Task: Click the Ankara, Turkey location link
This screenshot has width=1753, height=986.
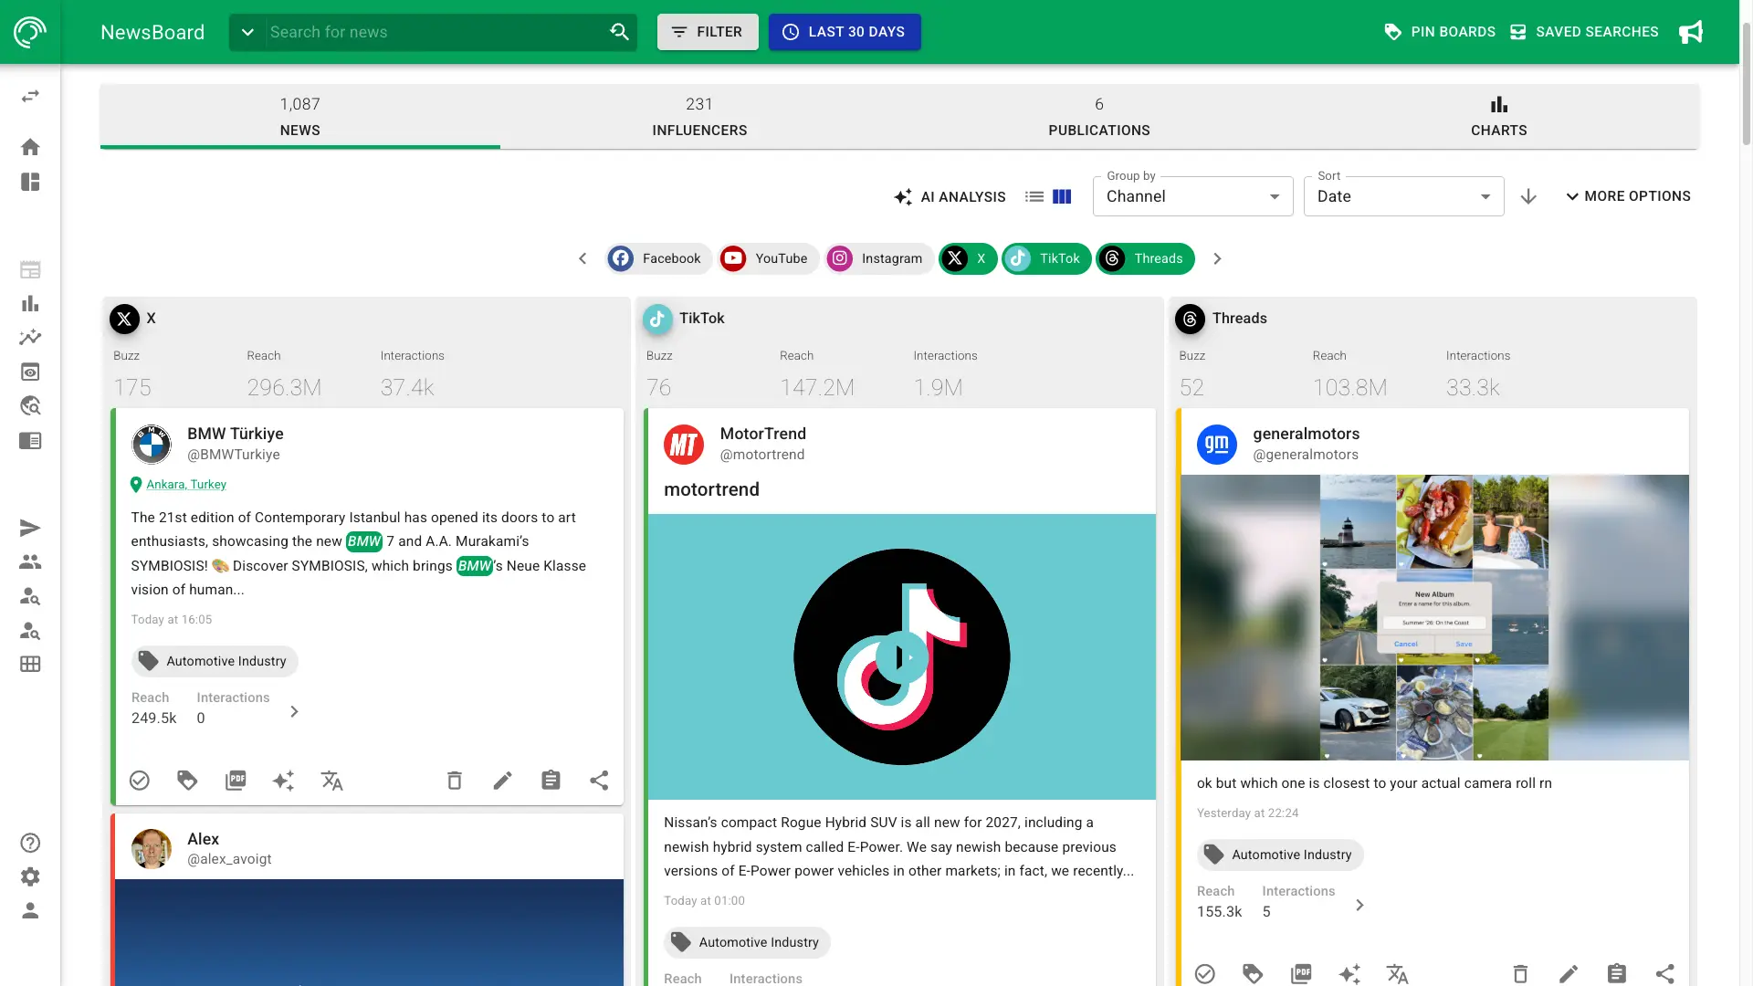Action: pyautogui.click(x=186, y=485)
